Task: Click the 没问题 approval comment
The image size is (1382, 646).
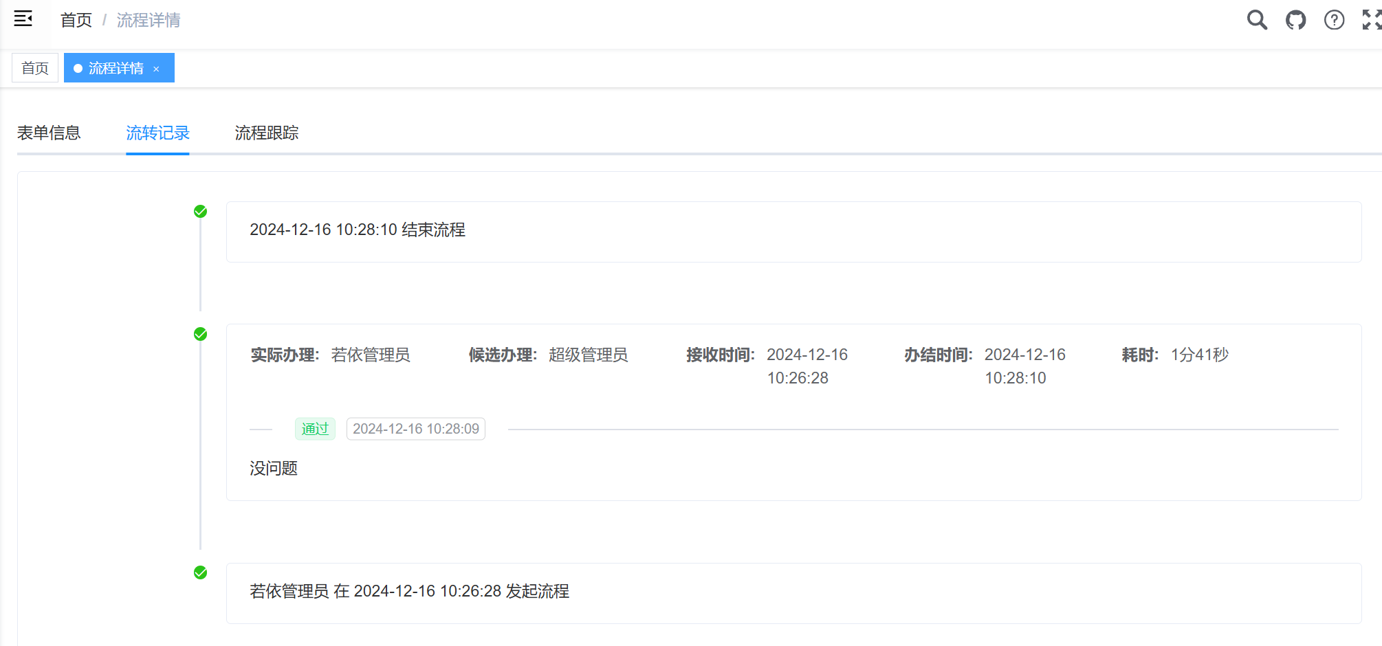Action: [x=274, y=469]
